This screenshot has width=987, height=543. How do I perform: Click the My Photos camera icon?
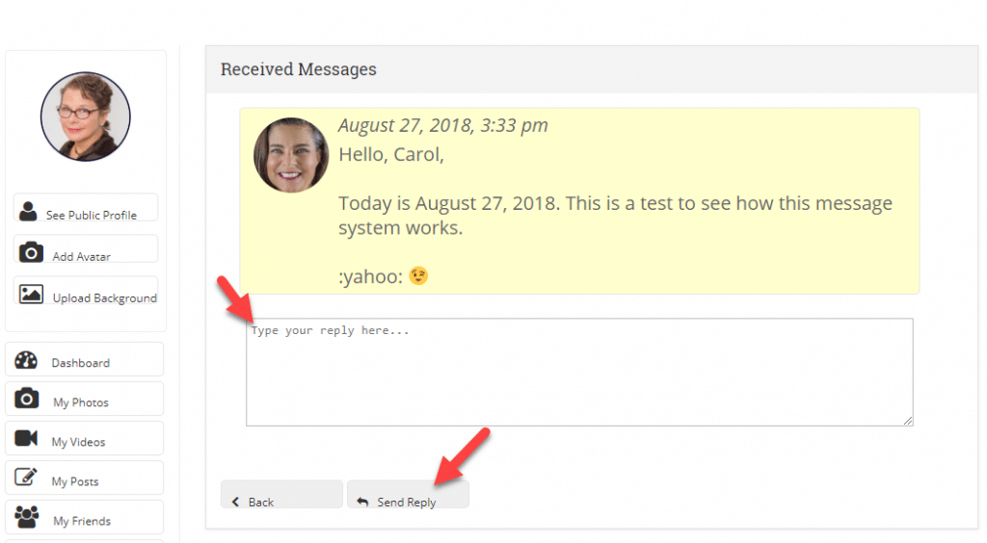26,398
